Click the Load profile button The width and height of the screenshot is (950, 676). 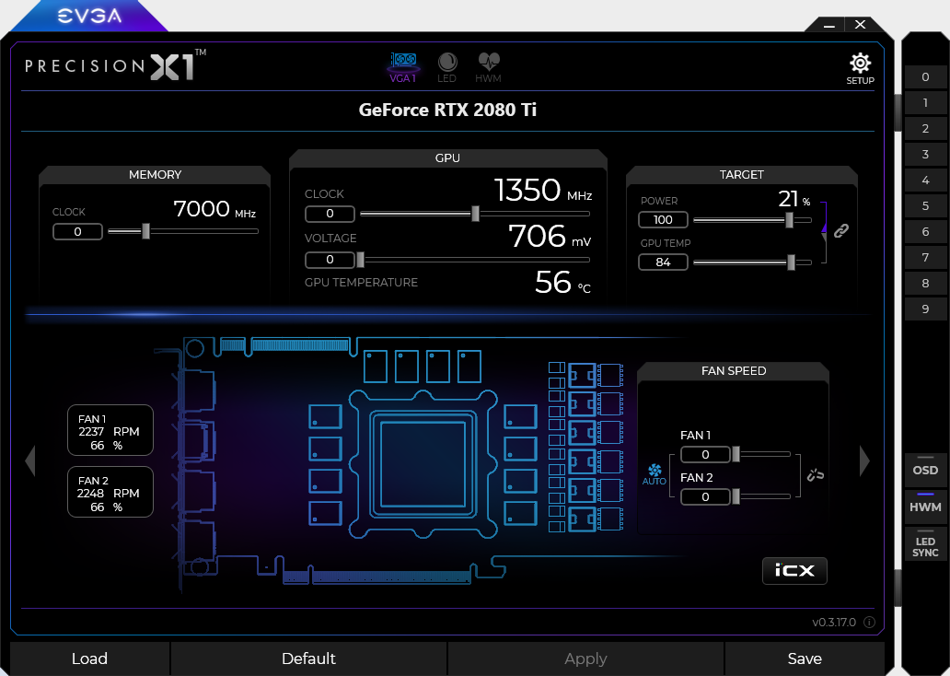pyautogui.click(x=89, y=659)
